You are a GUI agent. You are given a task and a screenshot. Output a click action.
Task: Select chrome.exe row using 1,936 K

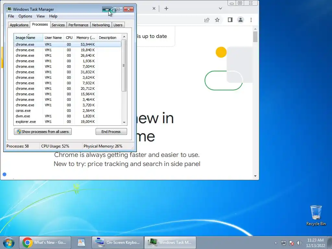pos(67,61)
